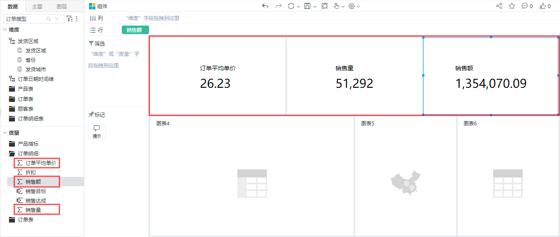Click the undo arrow icon
The height and width of the screenshot is (237, 560).
pos(265,6)
